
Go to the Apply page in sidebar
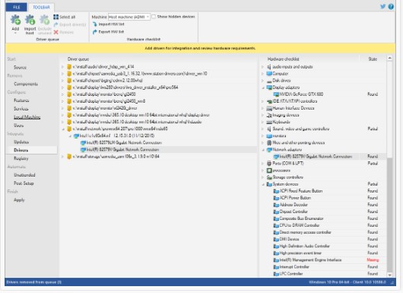tap(19, 200)
